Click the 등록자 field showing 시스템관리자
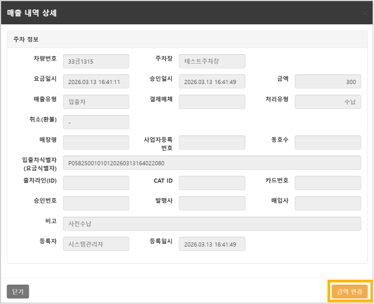Screen dimensions: 374x304 [x=96, y=244]
